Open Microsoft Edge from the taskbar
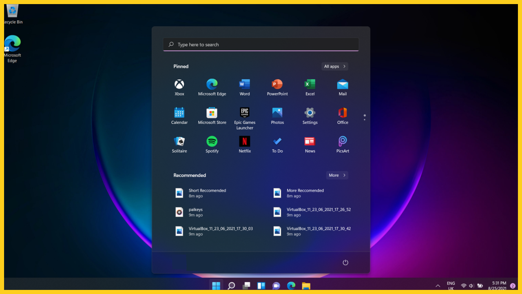The height and width of the screenshot is (294, 522). point(291,285)
